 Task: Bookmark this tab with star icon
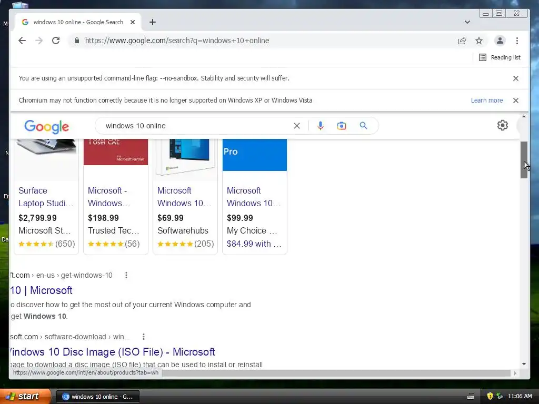pos(479,41)
